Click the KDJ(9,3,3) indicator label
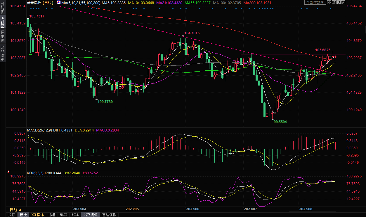This screenshot has height=217, width=366. point(35,173)
